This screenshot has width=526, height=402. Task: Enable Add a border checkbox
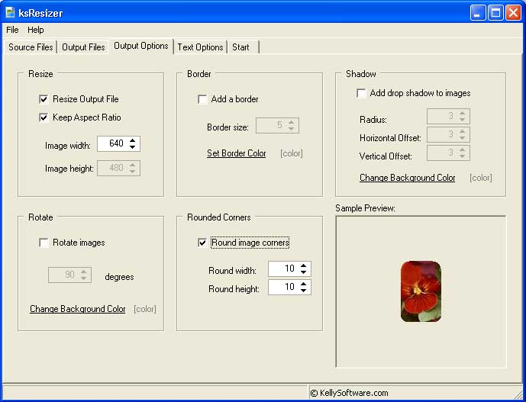[202, 99]
